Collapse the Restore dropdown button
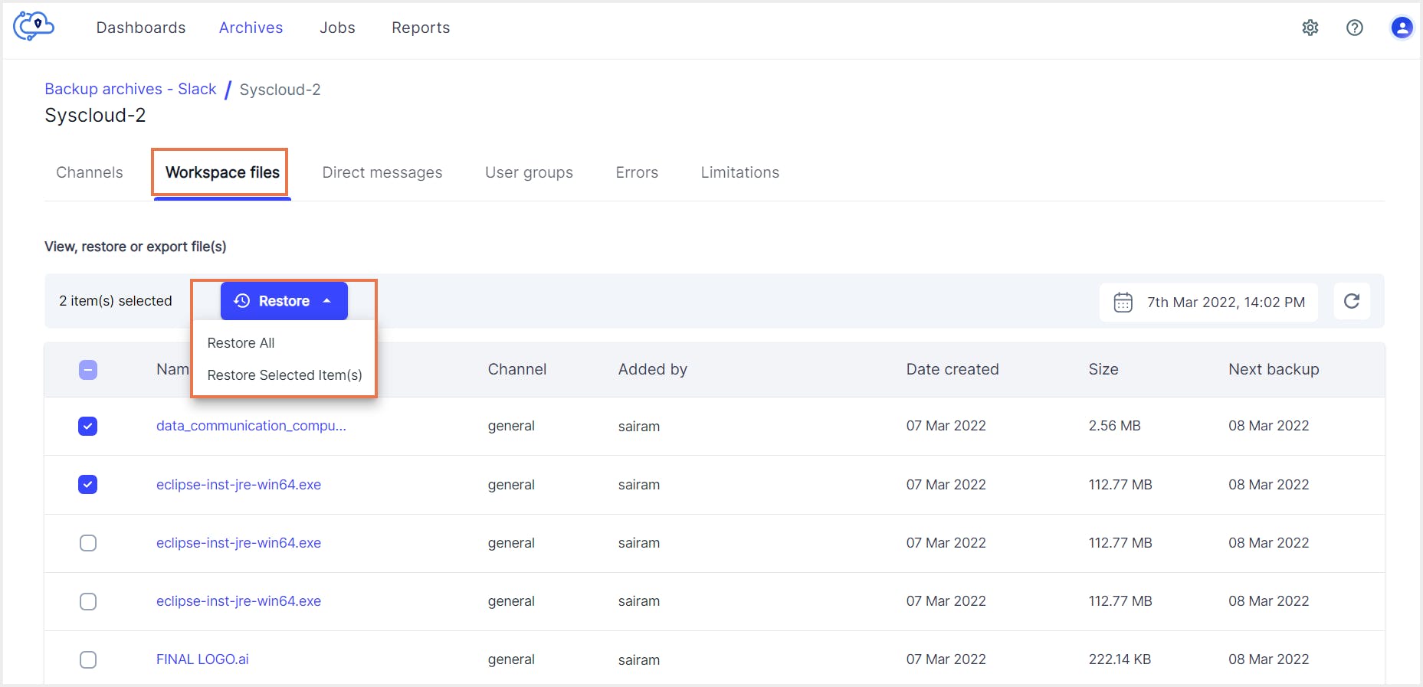Viewport: 1423px width, 687px height. (284, 301)
